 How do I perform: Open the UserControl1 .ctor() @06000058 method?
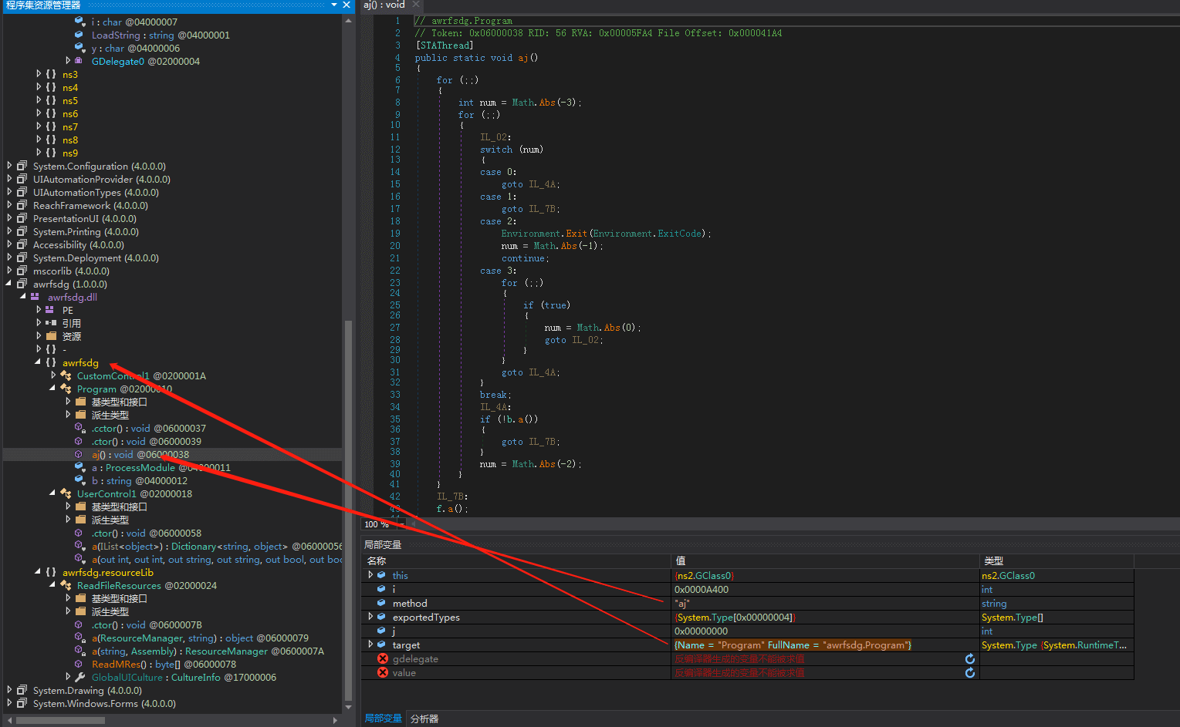[146, 533]
